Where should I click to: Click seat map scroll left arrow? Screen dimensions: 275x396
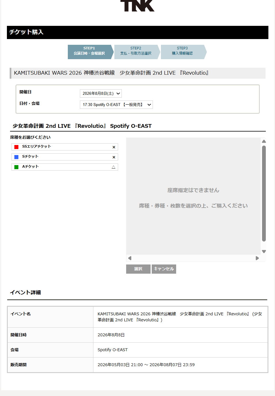click(x=130, y=258)
